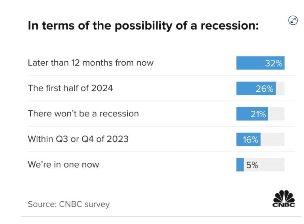Screen dimensions: 304x224
Task: Click gray unfilled area of 16% bar
Action: coord(272,139)
